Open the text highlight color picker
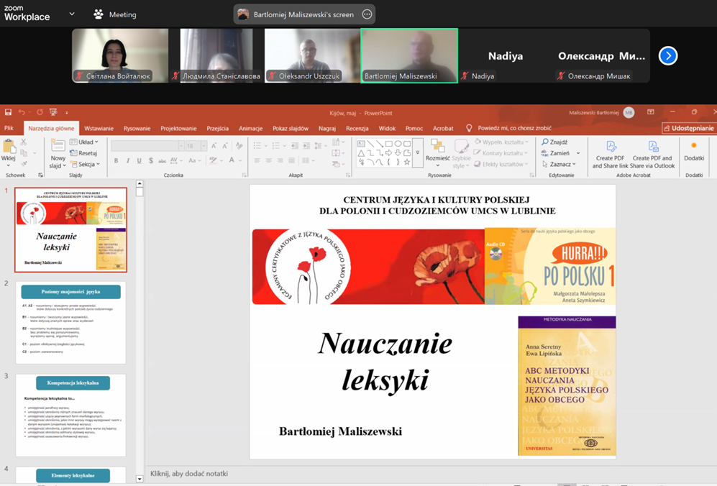Image resolution: width=717 pixels, height=486 pixels. click(x=213, y=160)
